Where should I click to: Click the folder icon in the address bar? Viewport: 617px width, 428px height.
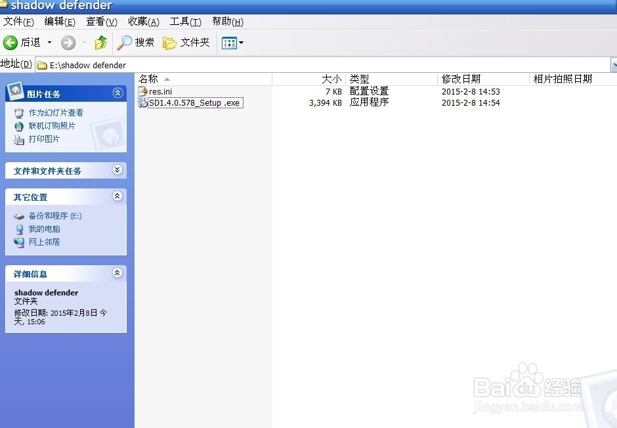click(x=42, y=65)
